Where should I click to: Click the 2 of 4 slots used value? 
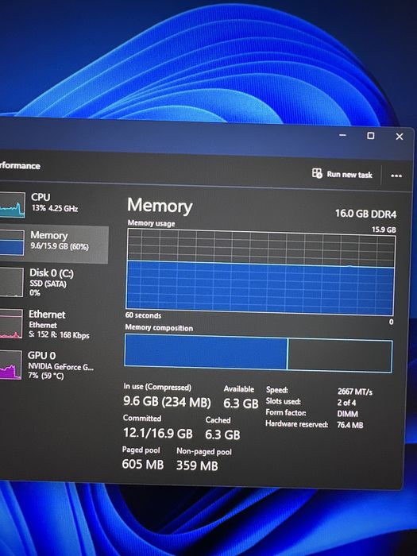point(346,403)
